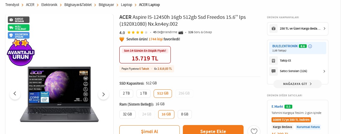Choose 32 GB RAM option

click(x=127, y=114)
